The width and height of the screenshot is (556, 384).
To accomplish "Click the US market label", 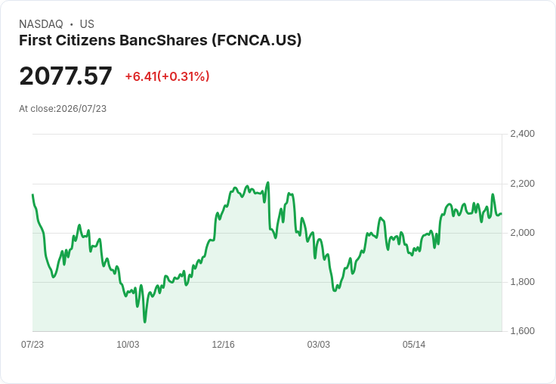I will tap(87, 24).
